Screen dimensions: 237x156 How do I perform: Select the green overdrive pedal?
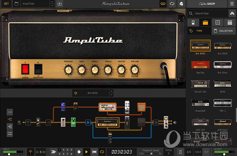[x=73, y=122]
